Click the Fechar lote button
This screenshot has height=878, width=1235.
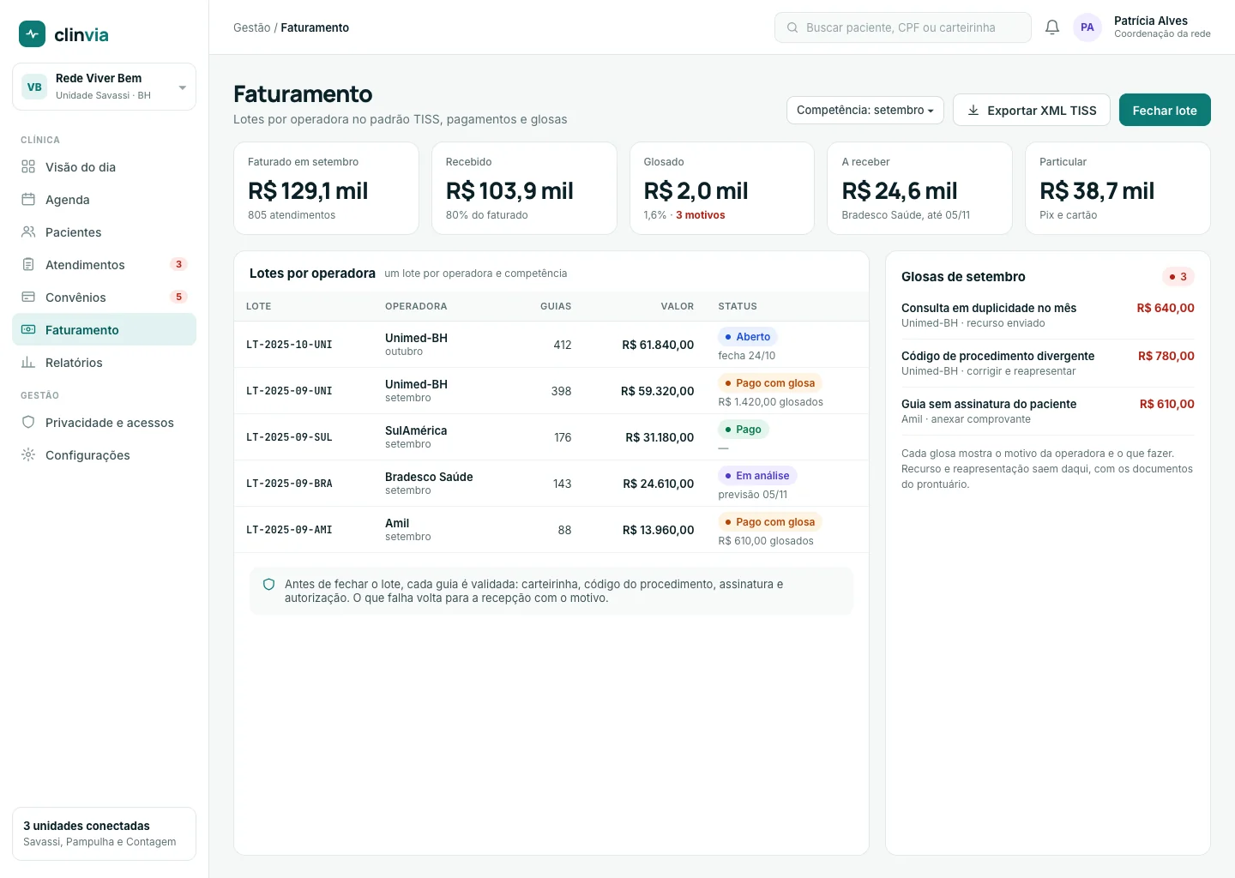(x=1165, y=110)
